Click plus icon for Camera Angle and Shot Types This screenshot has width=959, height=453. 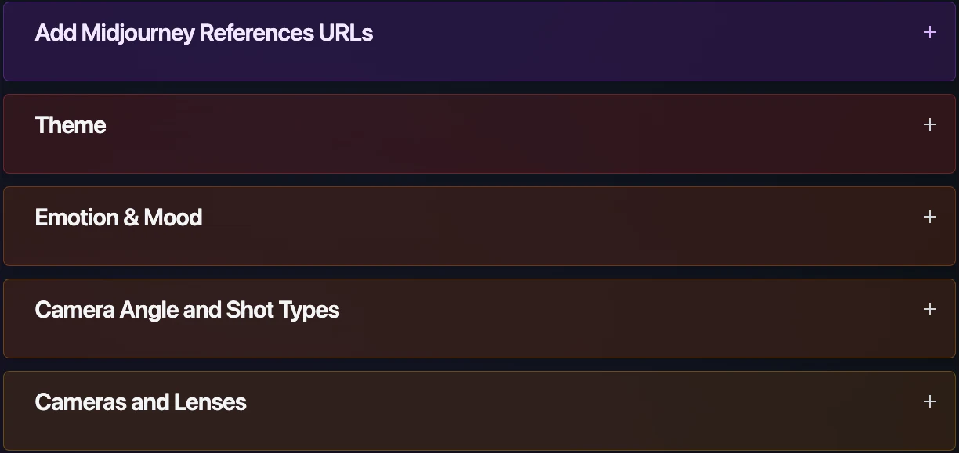click(x=929, y=309)
